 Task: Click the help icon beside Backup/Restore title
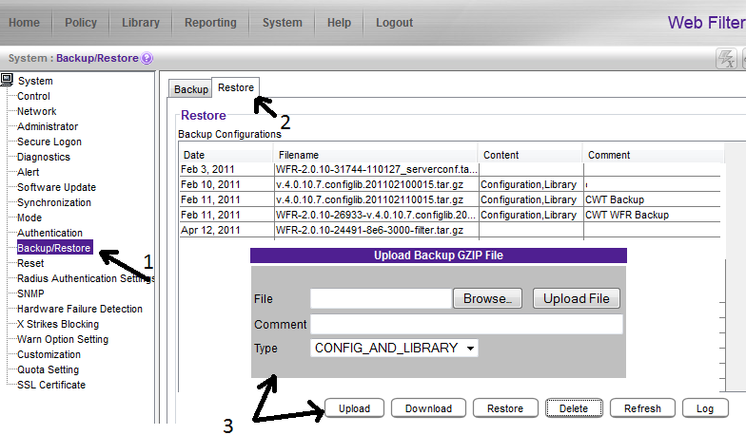(x=147, y=59)
